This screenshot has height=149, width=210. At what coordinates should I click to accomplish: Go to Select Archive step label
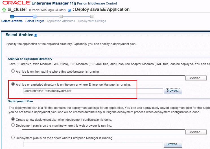12,21
